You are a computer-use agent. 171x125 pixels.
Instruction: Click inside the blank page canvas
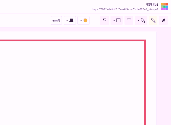pos(73,81)
